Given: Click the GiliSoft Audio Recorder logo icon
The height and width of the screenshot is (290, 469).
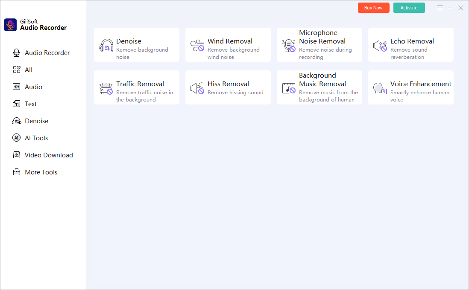Looking at the screenshot, I should point(10,25).
